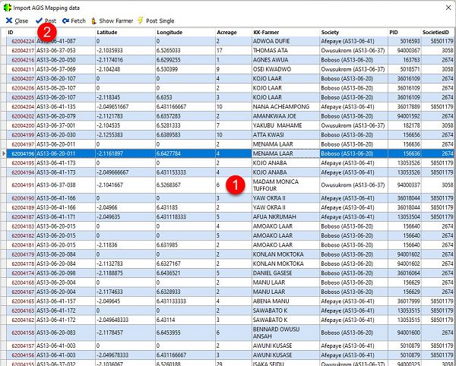Select record ID 62004156
456x366 pixels.
coord(21,355)
